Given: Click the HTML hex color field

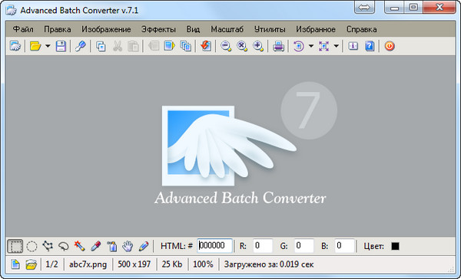Looking at the screenshot, I should point(214,245).
